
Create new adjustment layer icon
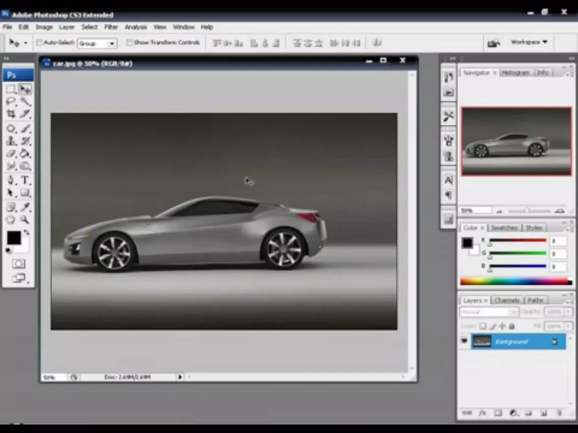(513, 413)
